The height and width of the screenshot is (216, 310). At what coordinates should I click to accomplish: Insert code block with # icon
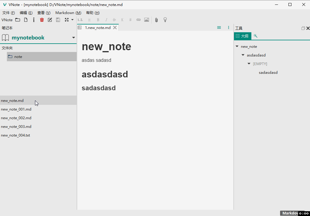(130, 20)
